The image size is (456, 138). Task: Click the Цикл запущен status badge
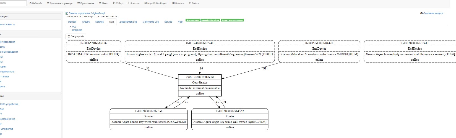point(192,20)
